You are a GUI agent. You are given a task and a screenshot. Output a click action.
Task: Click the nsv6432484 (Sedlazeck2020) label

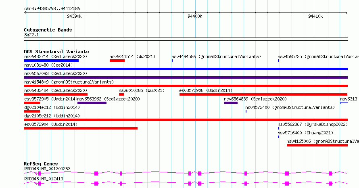point(56,90)
